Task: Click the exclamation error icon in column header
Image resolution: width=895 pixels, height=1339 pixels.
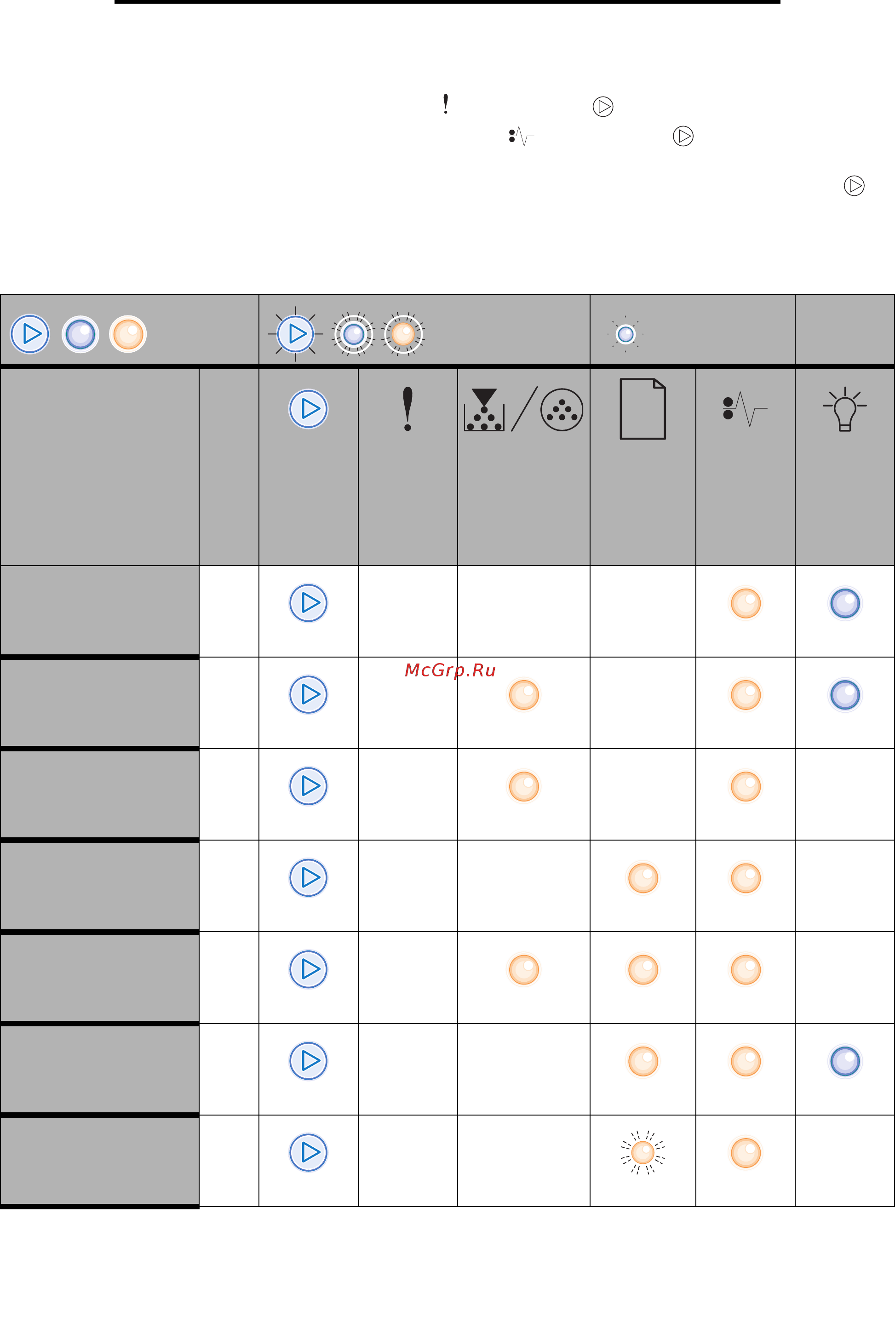Action: [407, 408]
